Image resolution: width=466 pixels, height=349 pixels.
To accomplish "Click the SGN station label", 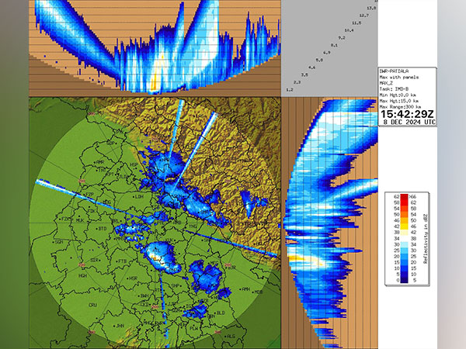I will [59, 242].
